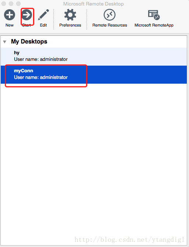Viewport: 189px width, 247px height.
Task: Click hy's "User name: administrator" line
Action: coord(41,59)
